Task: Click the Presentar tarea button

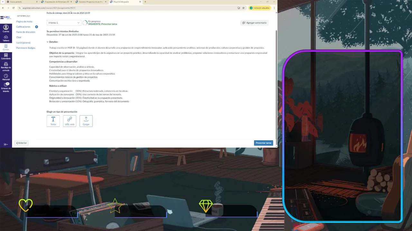Action: 263,143
